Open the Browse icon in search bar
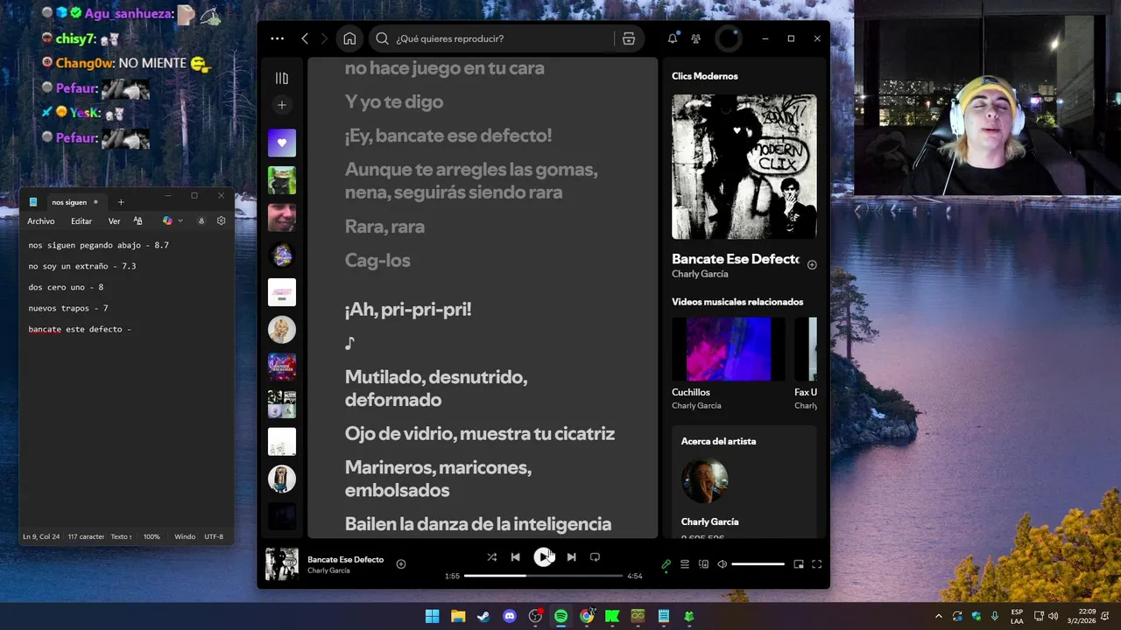The width and height of the screenshot is (1121, 630). pyautogui.click(x=628, y=38)
